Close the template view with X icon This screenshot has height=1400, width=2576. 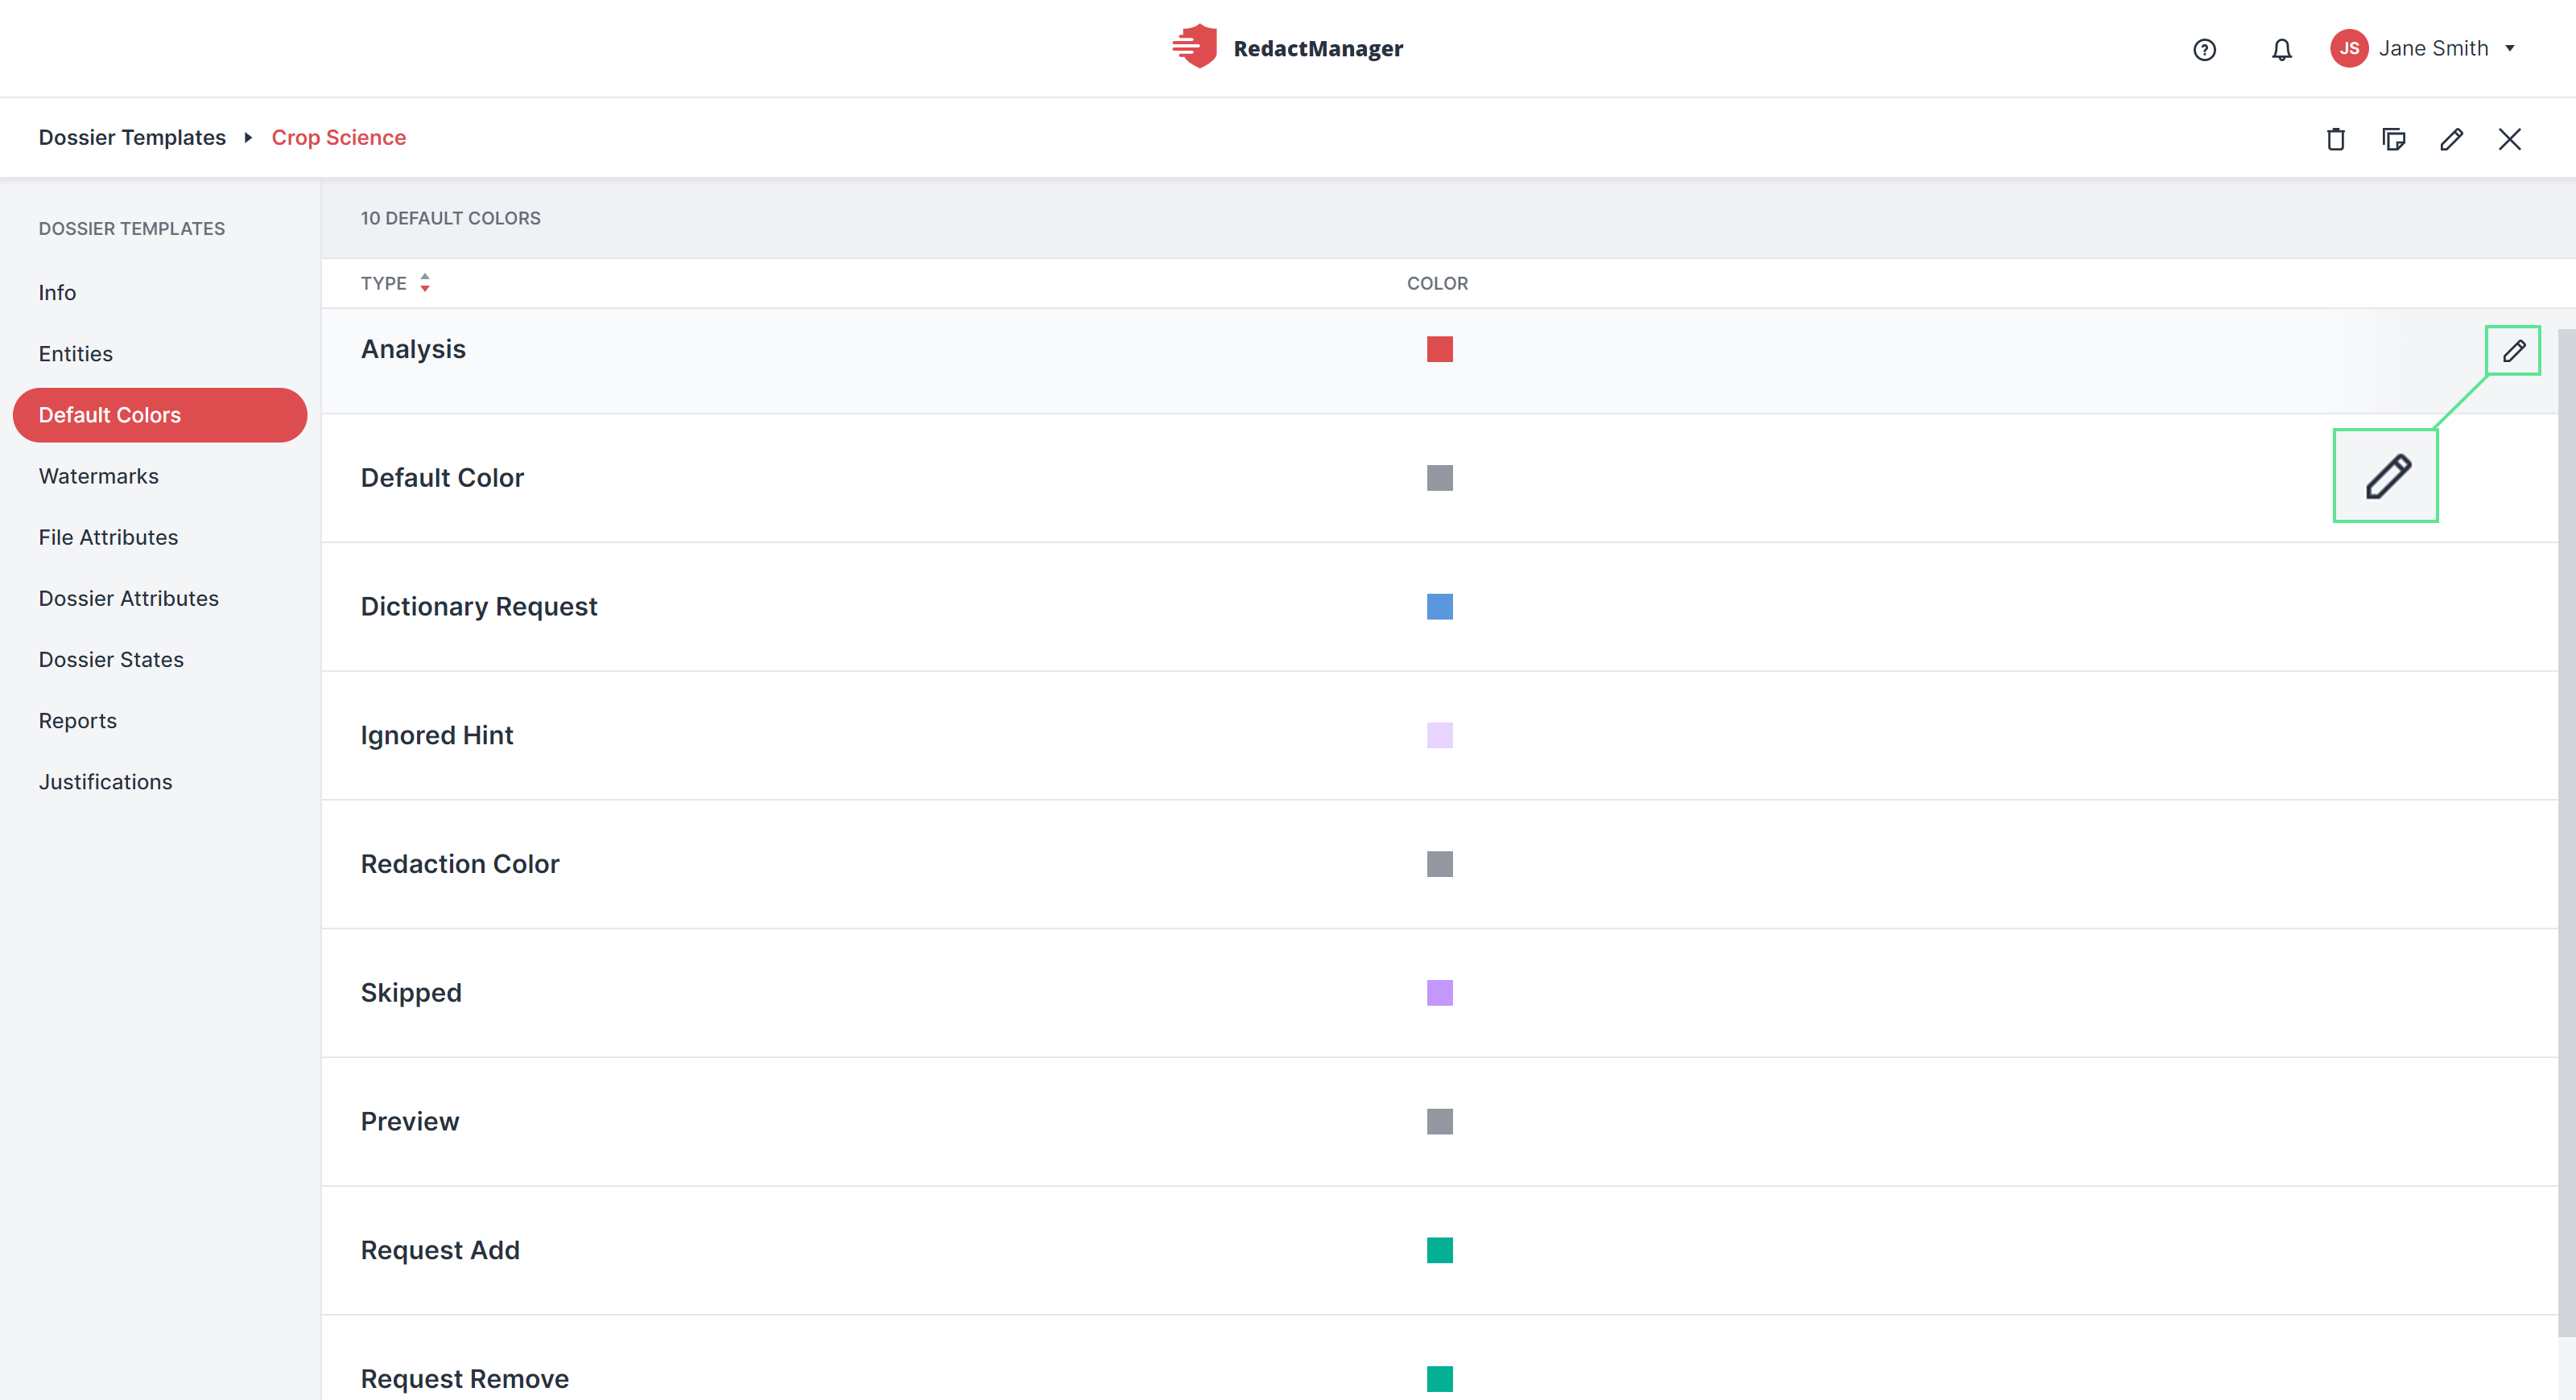[2509, 139]
